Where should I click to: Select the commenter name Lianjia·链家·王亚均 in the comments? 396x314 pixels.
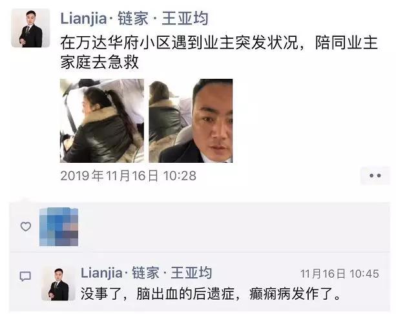[146, 273]
